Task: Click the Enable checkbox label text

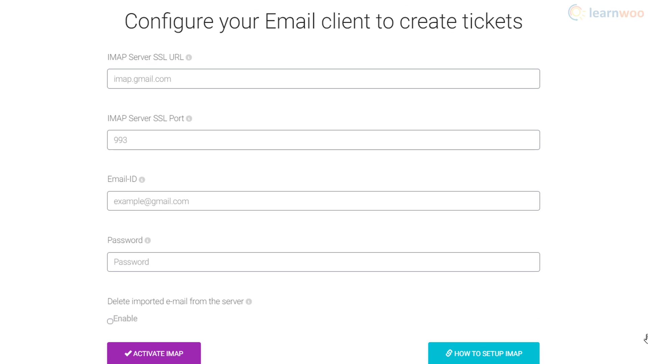Action: pos(125,318)
